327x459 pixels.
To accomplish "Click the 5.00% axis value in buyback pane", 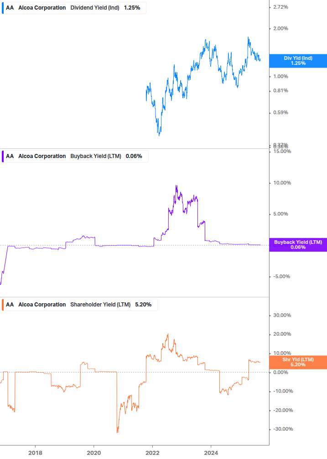I will tap(280, 214).
